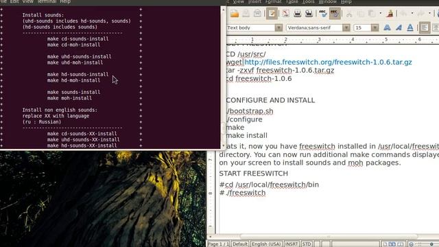The width and height of the screenshot is (439, 247).
Task: Click the Document as E-mail envelope icon
Action: [x=257, y=14]
